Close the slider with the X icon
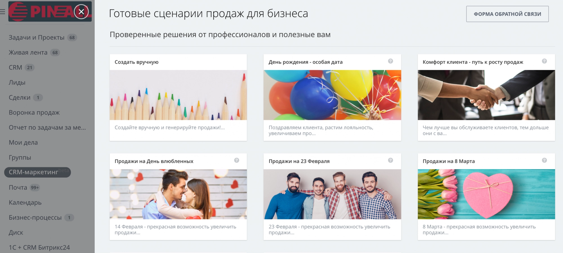The height and width of the screenshot is (253, 563). 81,12
